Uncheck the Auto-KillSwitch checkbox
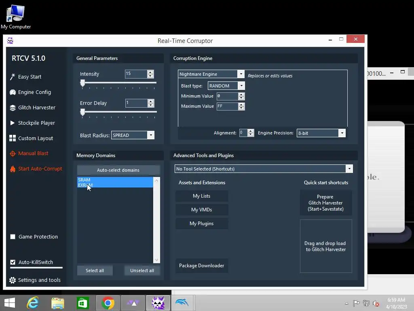The image size is (414, 311). (x=13, y=262)
